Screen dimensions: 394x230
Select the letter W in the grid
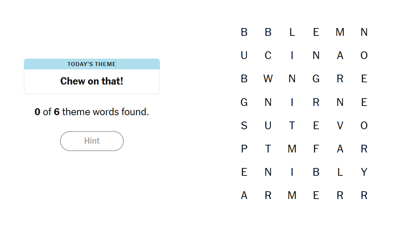[268, 79]
